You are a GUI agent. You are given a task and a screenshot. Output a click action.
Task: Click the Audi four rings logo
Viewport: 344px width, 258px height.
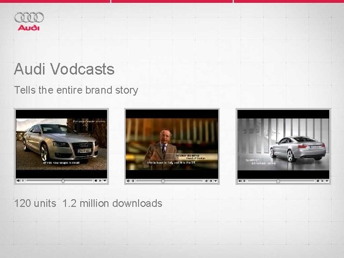(29, 17)
